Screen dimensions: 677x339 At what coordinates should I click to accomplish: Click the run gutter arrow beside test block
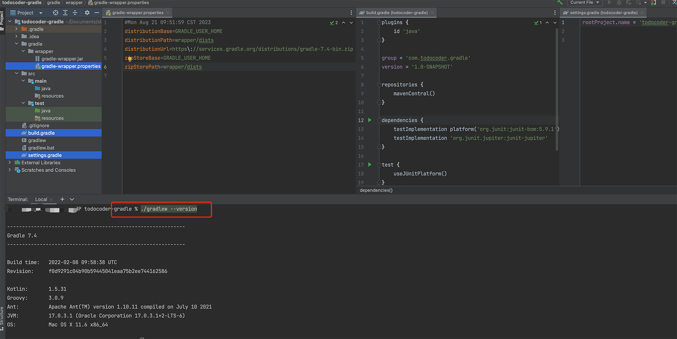(370, 165)
